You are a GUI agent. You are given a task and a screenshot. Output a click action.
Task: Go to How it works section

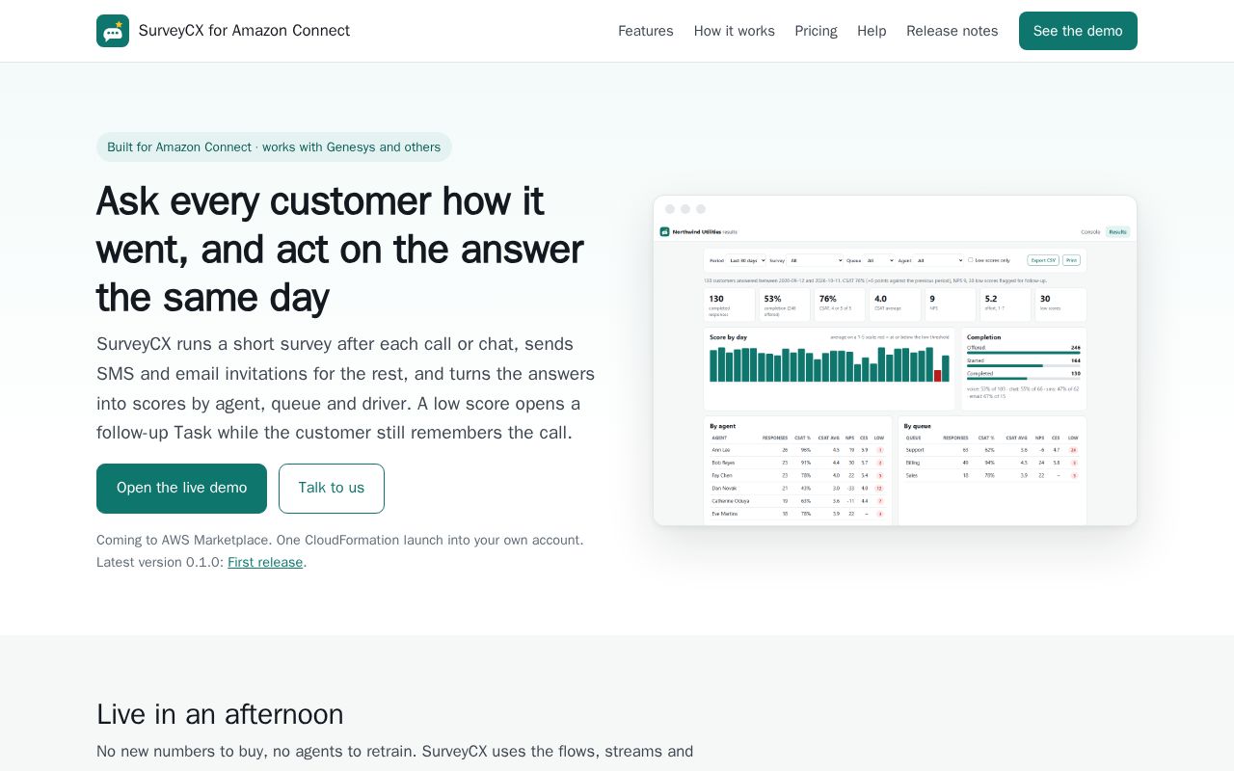pyautogui.click(x=735, y=31)
